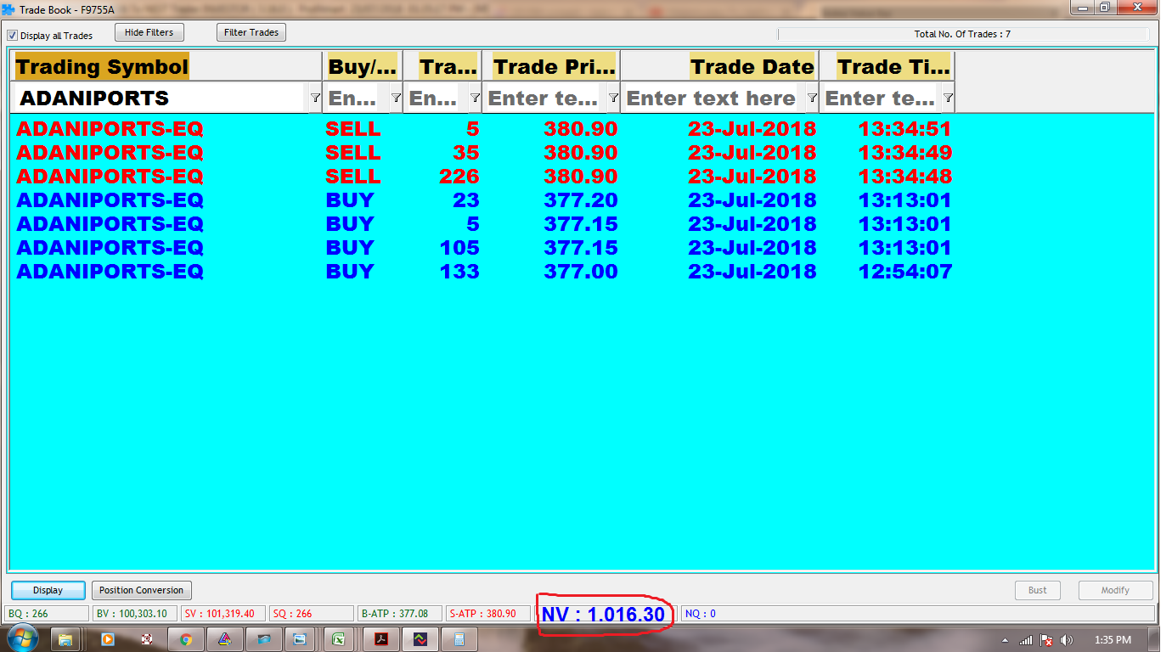Screen dimensions: 1172x652
Task: Click the BQ : 266 status entry
Action: tap(47, 613)
